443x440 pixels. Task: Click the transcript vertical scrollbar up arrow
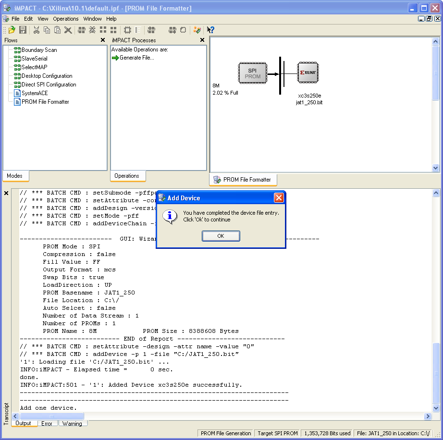tap(436, 193)
